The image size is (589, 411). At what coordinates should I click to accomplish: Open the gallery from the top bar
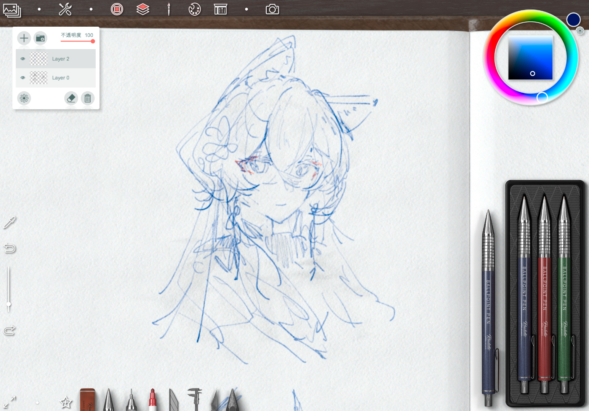pyautogui.click(x=12, y=10)
